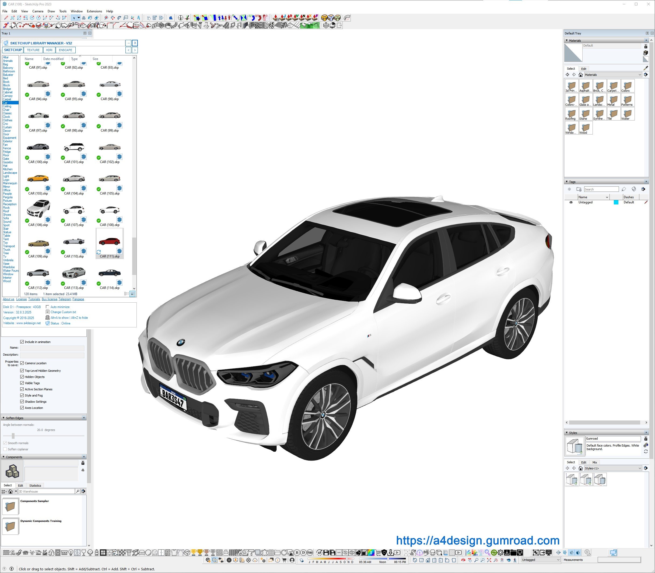Click the 3D Warehouse search magnifier
Image resolution: width=655 pixels, height=573 pixels.
tap(78, 491)
